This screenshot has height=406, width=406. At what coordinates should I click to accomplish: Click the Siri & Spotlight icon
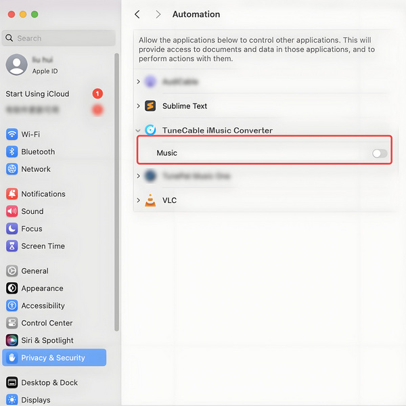pyautogui.click(x=12, y=340)
